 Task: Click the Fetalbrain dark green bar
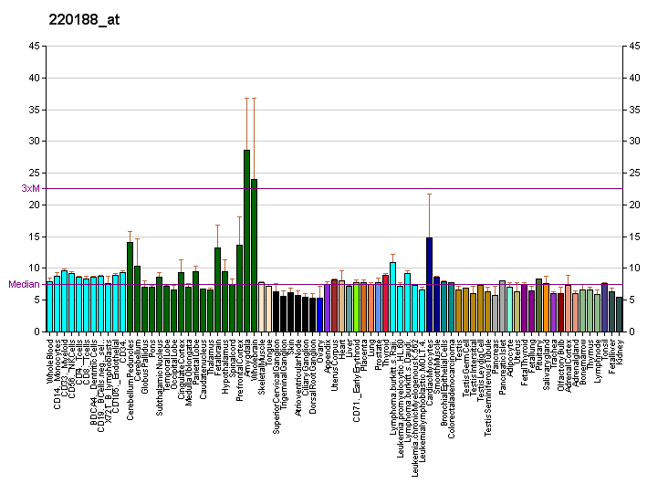[x=217, y=289]
